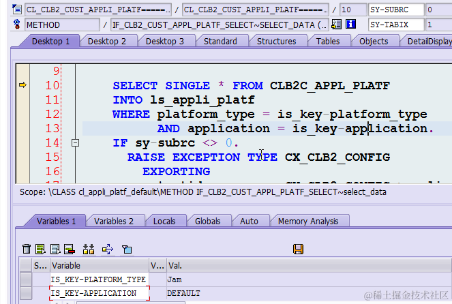
Task: Click the debugger gear icon beside METHOD
Action: click(x=17, y=25)
